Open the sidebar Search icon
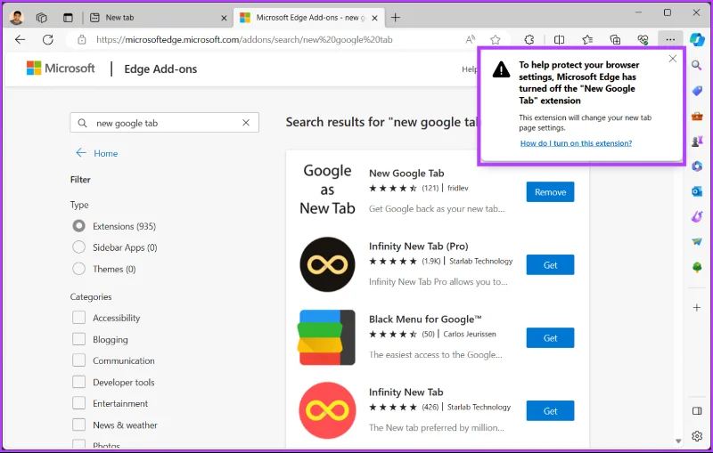 [x=697, y=65]
